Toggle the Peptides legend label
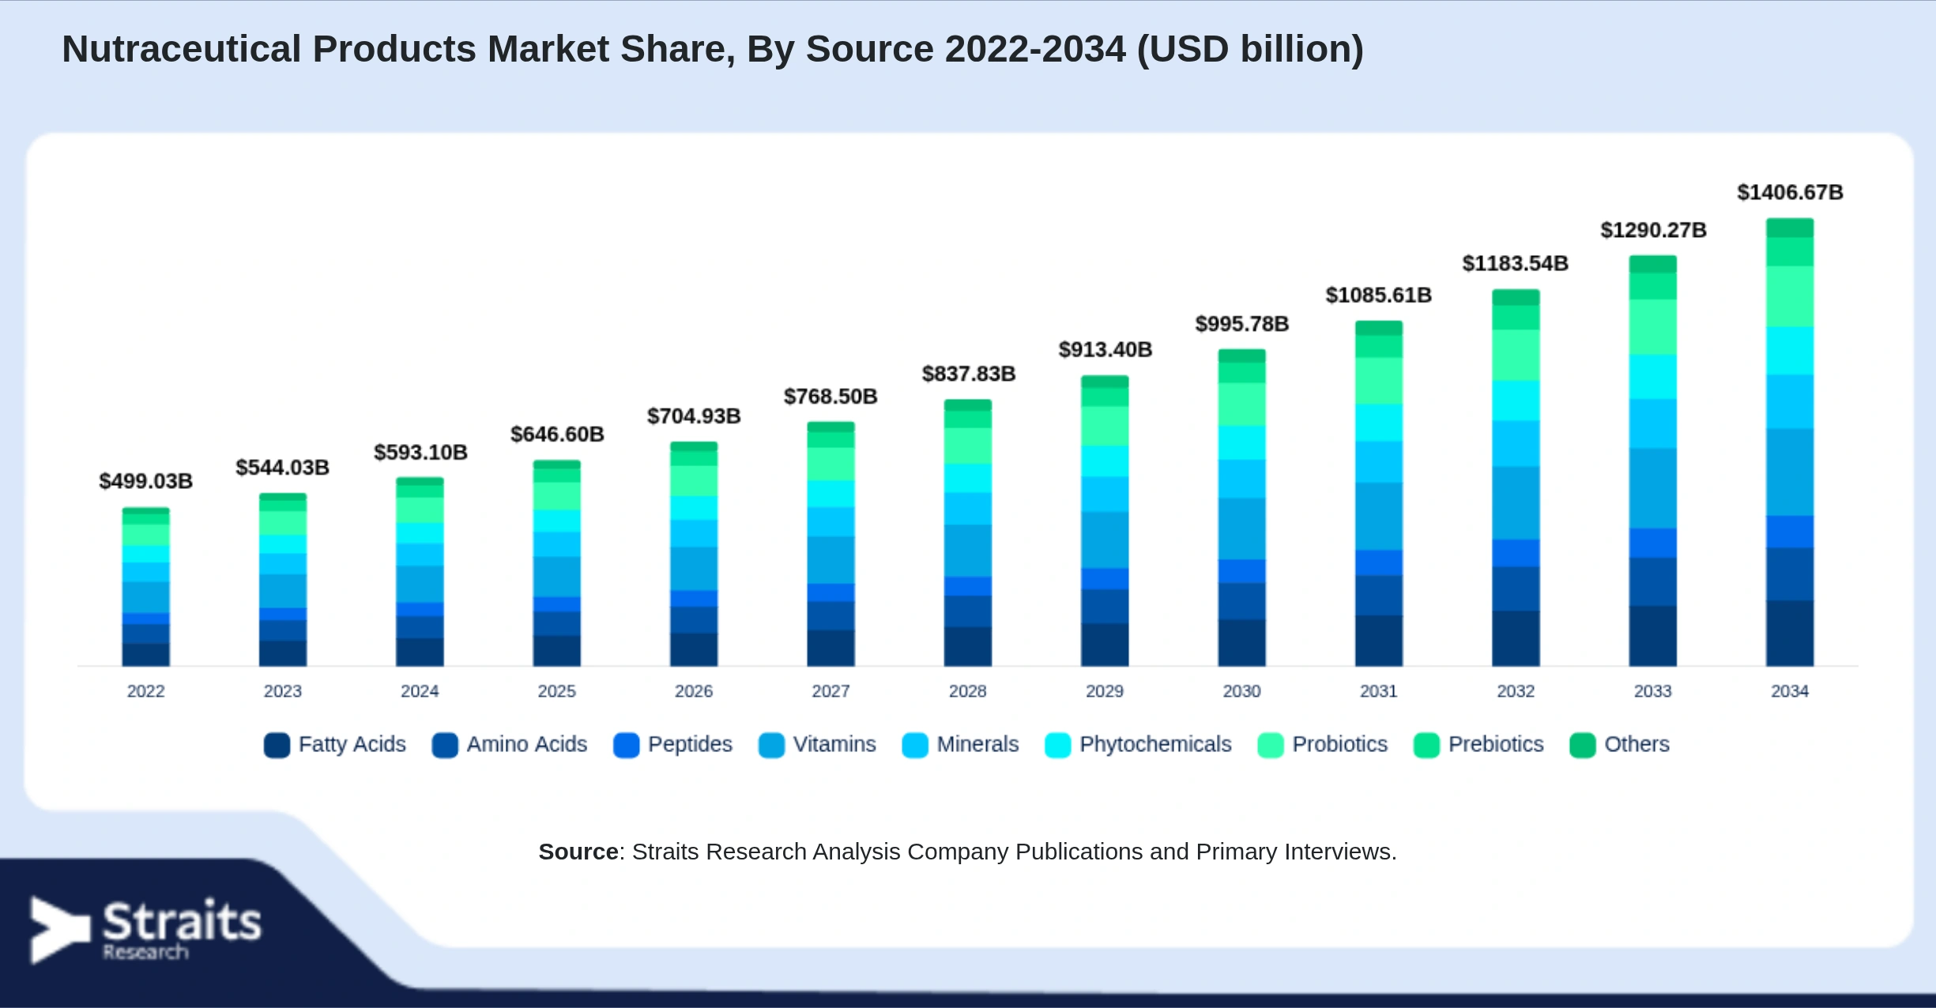The width and height of the screenshot is (1936, 1008). tap(690, 744)
